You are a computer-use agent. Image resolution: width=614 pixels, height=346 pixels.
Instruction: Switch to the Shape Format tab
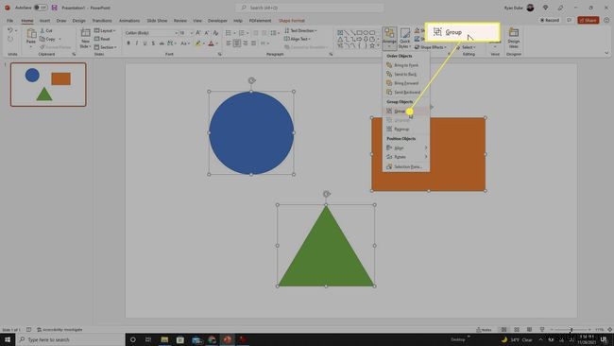click(291, 21)
